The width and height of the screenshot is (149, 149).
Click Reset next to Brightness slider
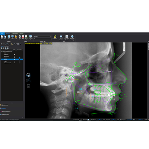(x=104, y=120)
